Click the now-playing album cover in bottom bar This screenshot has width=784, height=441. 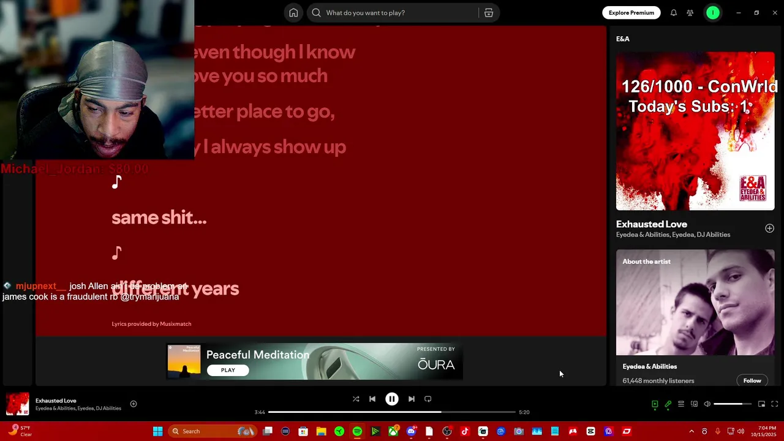point(18,404)
